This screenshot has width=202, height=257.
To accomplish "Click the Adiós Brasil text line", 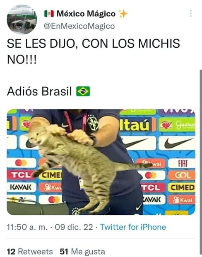I will coord(39,91).
